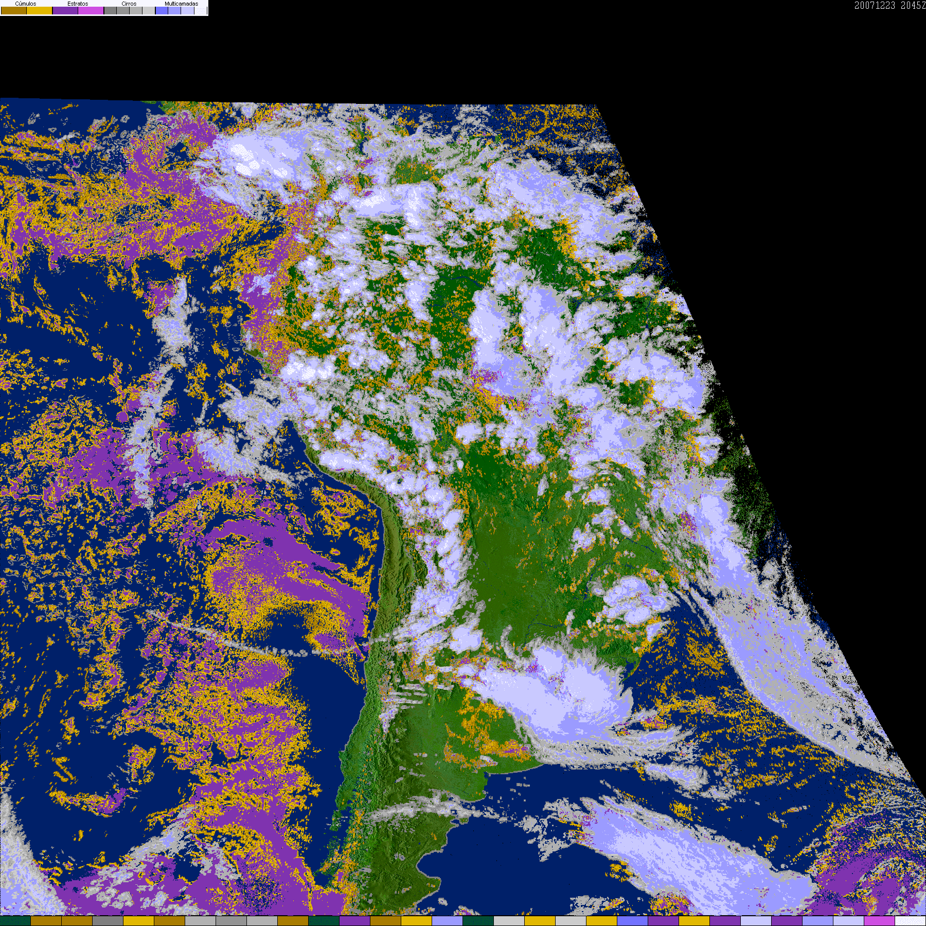Click the dark brown Cúmulos legend swatch
The height and width of the screenshot is (926, 926).
(x=14, y=10)
